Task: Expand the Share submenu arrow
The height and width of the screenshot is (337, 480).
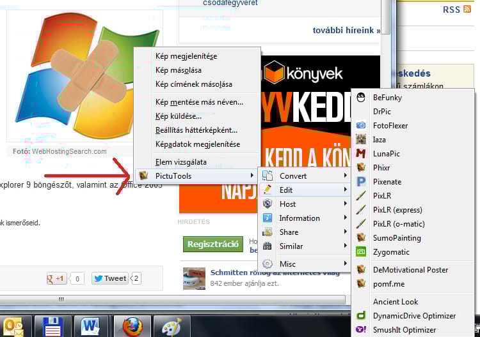Action: click(346, 232)
